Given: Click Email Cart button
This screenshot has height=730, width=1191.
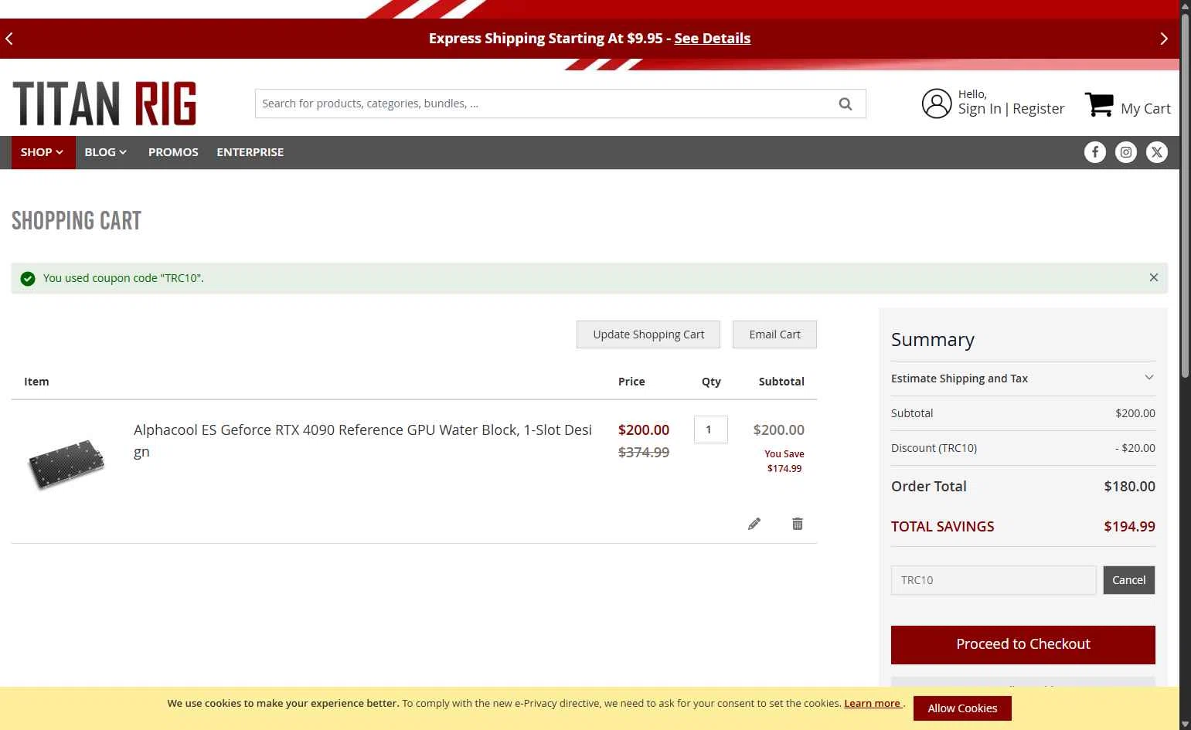Looking at the screenshot, I should coord(774,334).
